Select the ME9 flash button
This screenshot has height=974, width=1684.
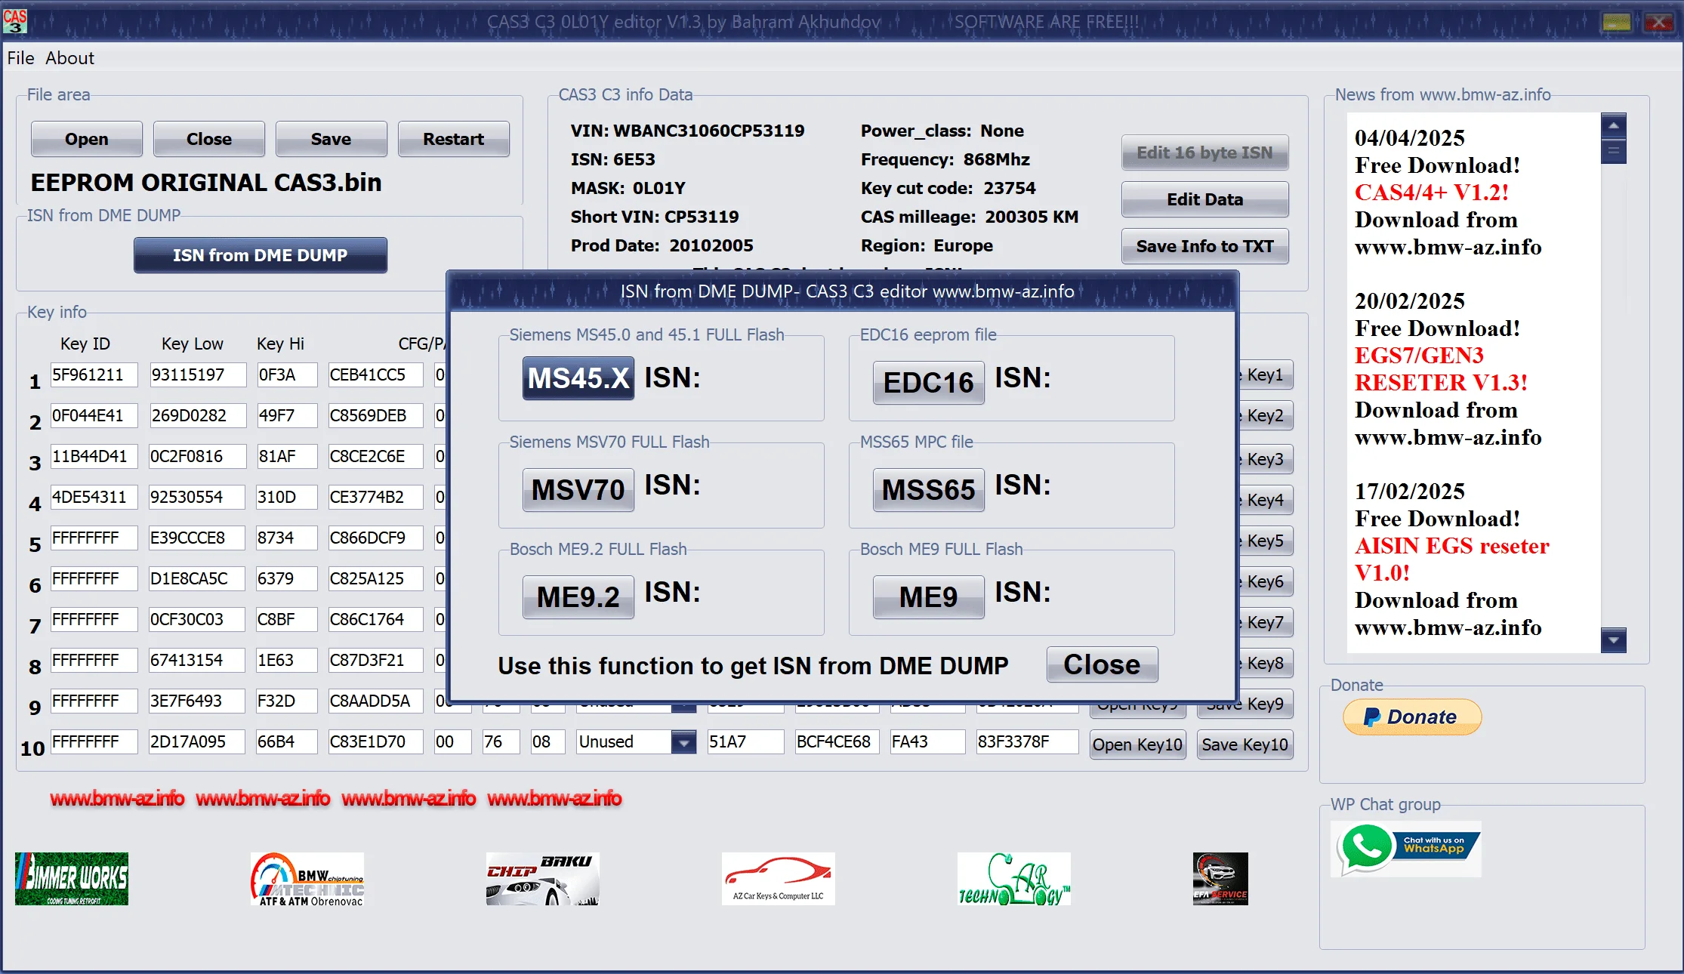pos(929,597)
